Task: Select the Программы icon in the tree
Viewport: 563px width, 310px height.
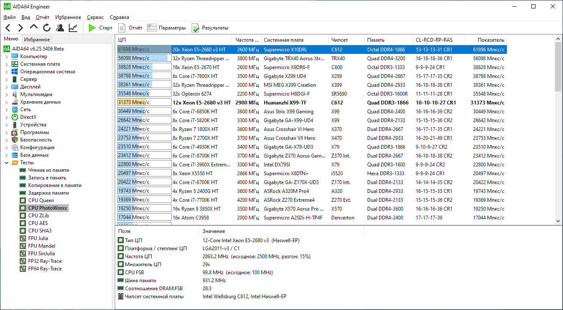Action: coord(15,132)
